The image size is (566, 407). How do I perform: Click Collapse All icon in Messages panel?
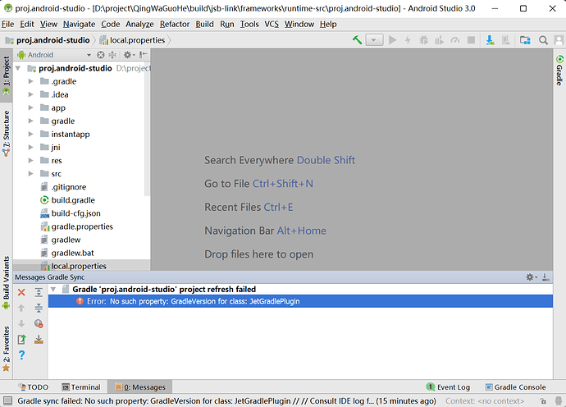(39, 308)
